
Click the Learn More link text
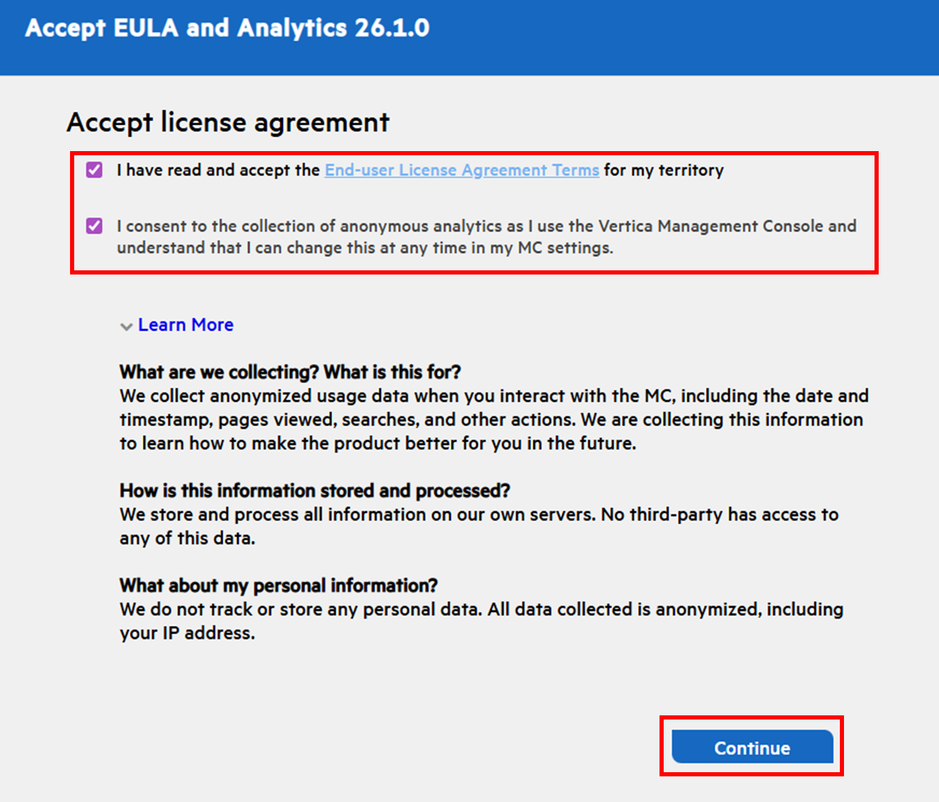186,324
